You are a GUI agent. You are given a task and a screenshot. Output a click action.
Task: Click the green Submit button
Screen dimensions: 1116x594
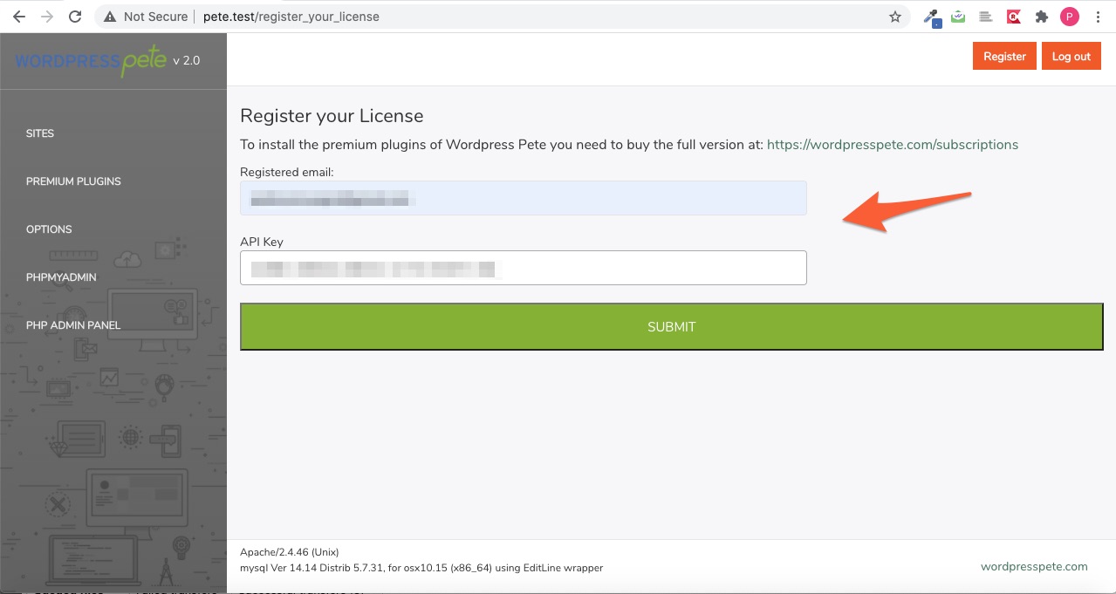[x=671, y=327]
